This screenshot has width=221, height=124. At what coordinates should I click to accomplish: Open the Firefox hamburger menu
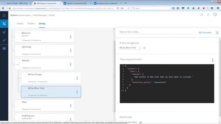pos(218,8)
